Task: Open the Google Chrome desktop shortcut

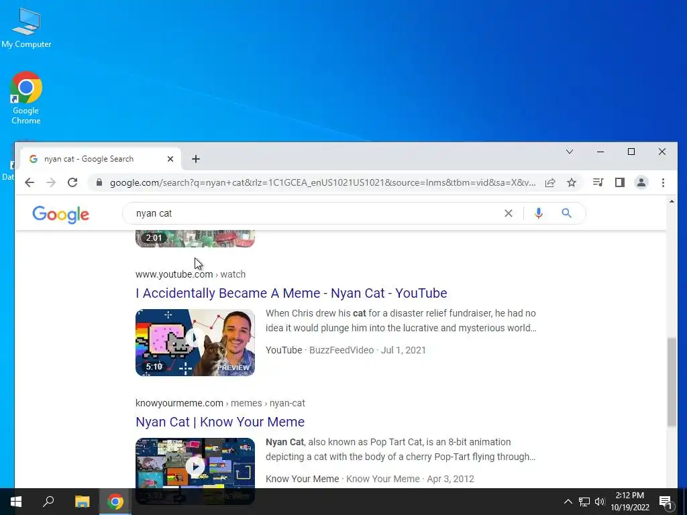Action: (26, 98)
